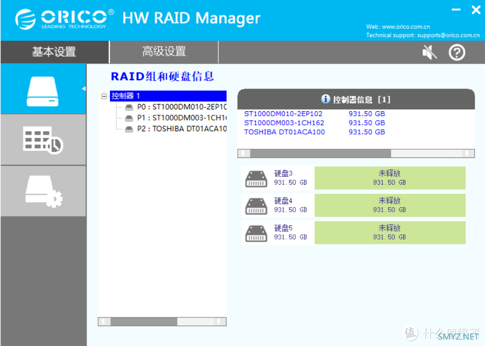Click ST1000DM003-1CH162 in controller info list
This screenshot has height=346, width=485.
pyautogui.click(x=284, y=123)
